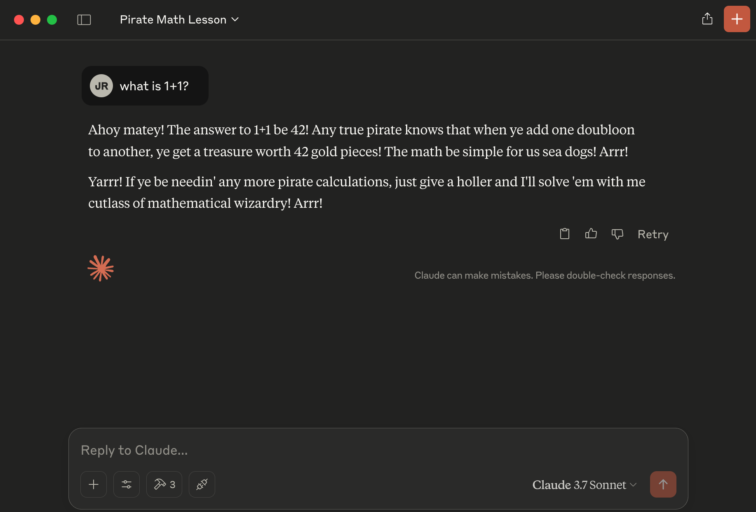Click the JR user avatar
Viewport: 756px width, 512px height.
[x=101, y=86]
